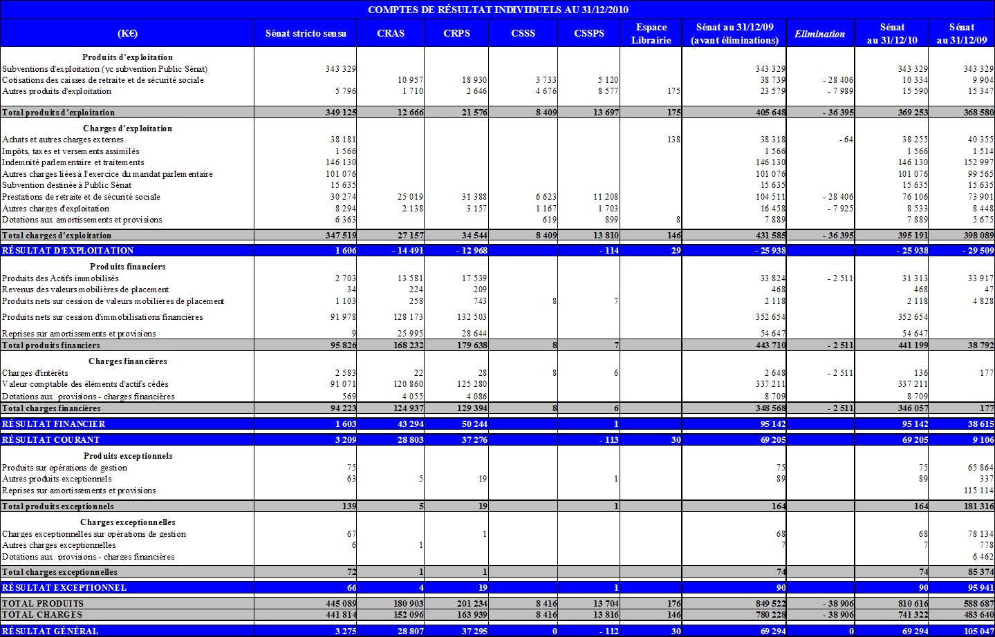The width and height of the screenshot is (995, 637).
Task: Select the CRPS column header
Action: pyautogui.click(x=456, y=33)
